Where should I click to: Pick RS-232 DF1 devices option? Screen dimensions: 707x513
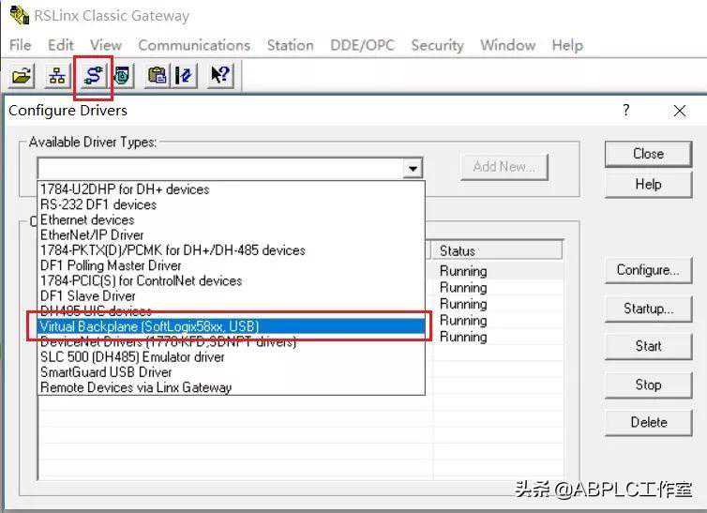point(98,204)
